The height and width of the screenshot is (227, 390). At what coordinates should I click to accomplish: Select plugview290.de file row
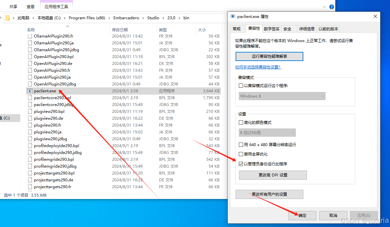click(123, 118)
